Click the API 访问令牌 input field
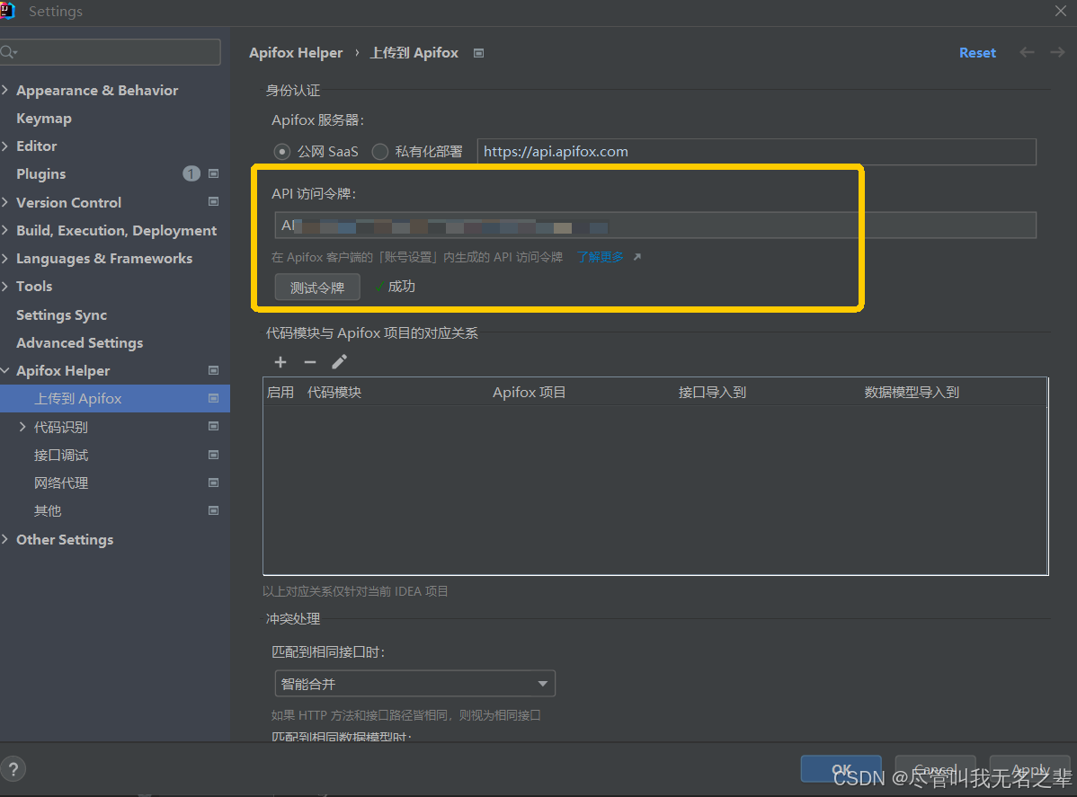This screenshot has height=797, width=1077. pyautogui.click(x=655, y=226)
